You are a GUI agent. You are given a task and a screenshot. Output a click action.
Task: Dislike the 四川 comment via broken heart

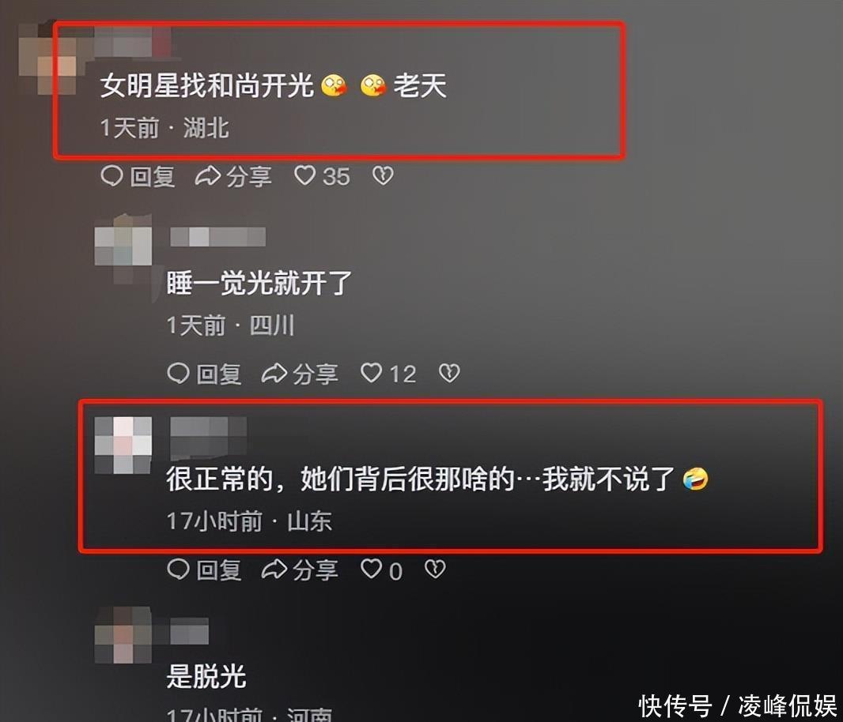[449, 373]
